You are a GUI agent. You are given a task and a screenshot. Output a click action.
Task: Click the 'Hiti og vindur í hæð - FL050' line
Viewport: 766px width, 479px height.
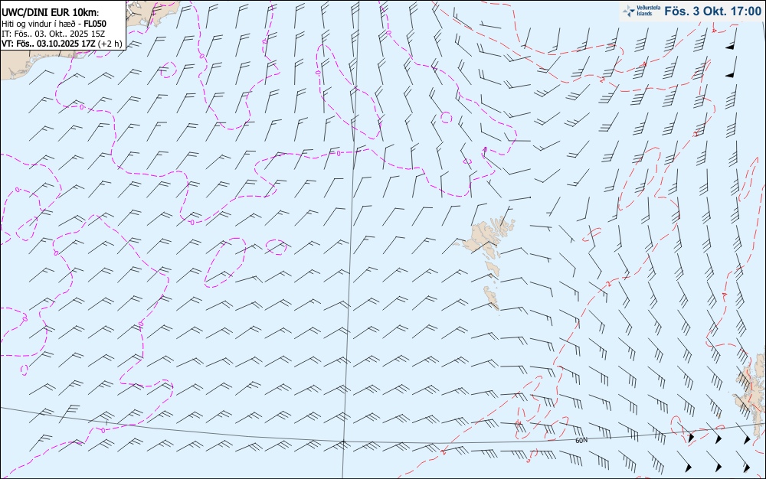click(54, 24)
